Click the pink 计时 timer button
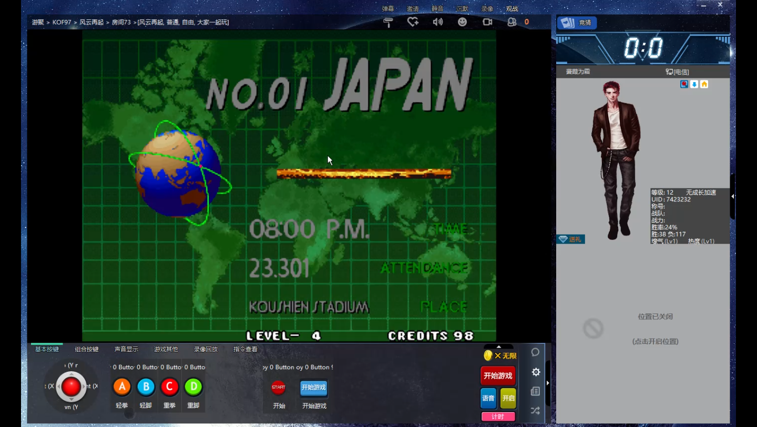This screenshot has width=757, height=427. pos(498,416)
